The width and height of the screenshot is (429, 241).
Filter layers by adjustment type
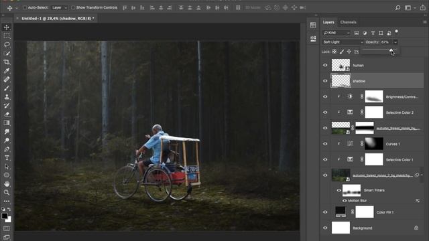click(365, 33)
